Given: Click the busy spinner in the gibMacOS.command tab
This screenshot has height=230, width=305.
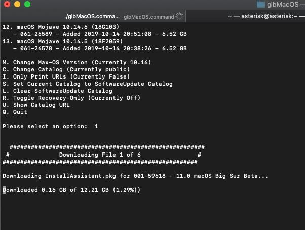Looking at the screenshot, I should (x=179, y=16).
